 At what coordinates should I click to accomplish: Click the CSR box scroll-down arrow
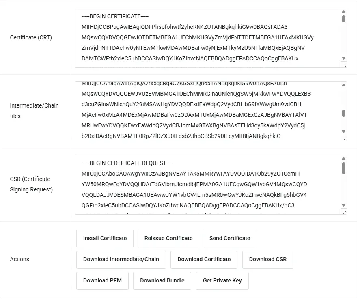(x=344, y=205)
